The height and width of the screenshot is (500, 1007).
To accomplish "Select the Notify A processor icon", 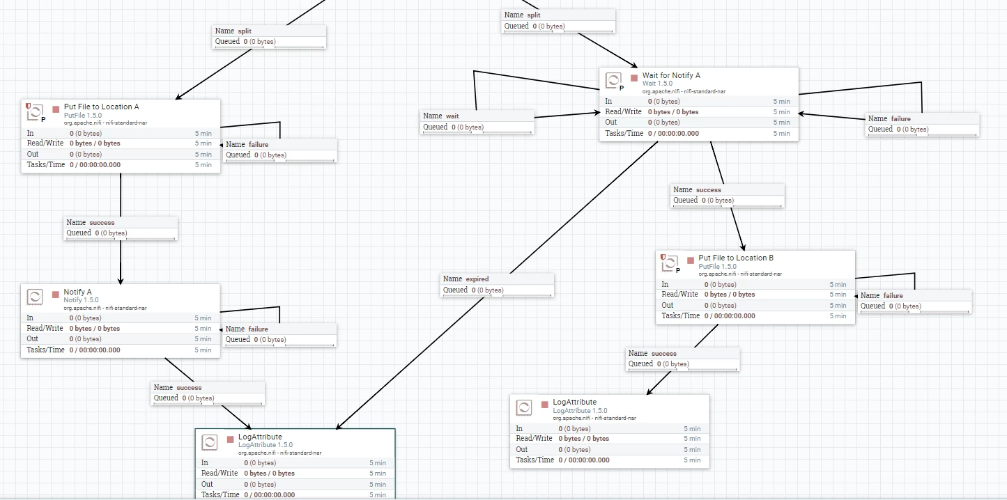I will pos(35,297).
